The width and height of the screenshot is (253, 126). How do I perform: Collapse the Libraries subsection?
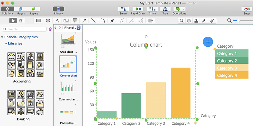(6, 44)
